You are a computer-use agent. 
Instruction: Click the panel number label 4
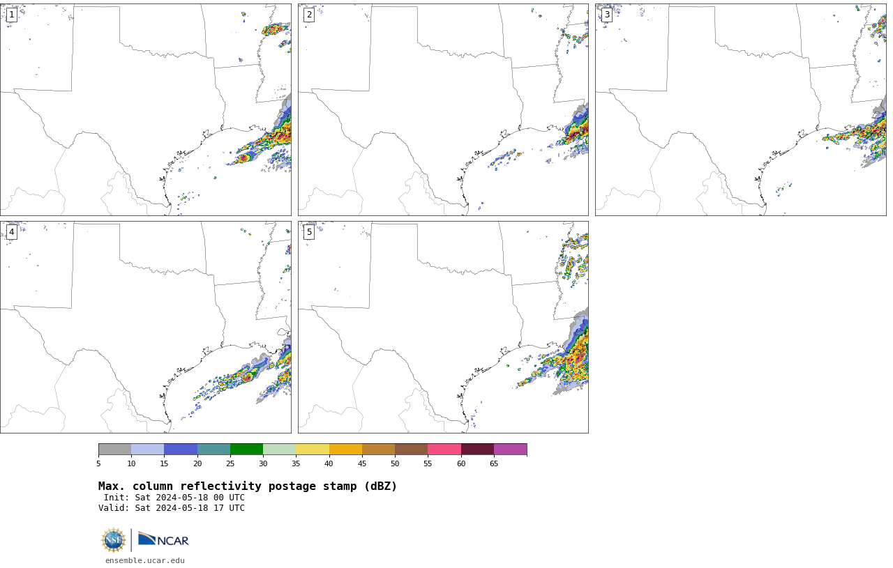11,232
